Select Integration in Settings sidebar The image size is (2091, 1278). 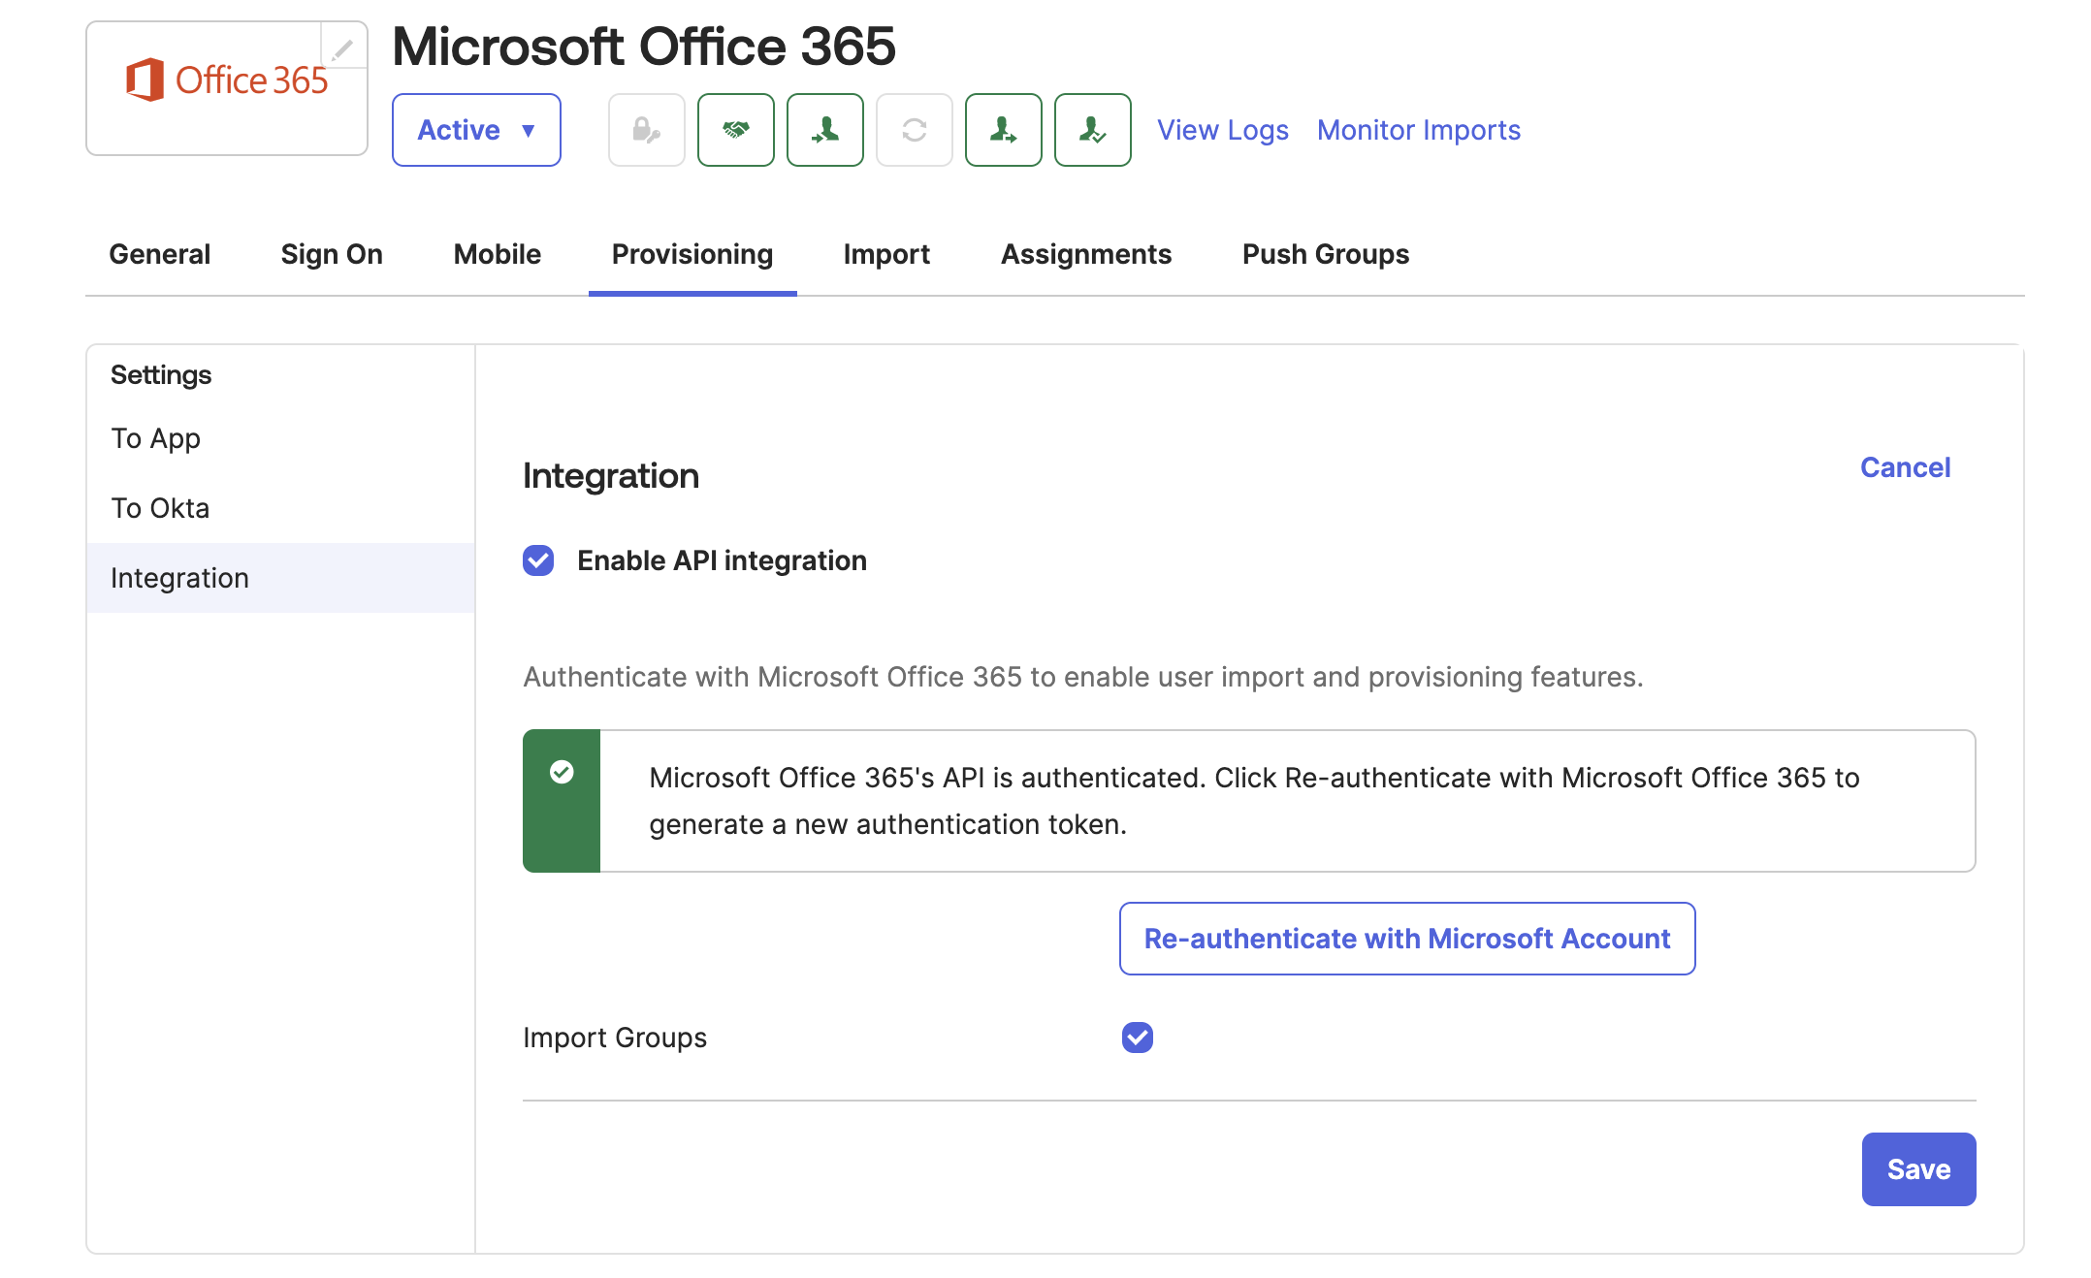(x=280, y=578)
